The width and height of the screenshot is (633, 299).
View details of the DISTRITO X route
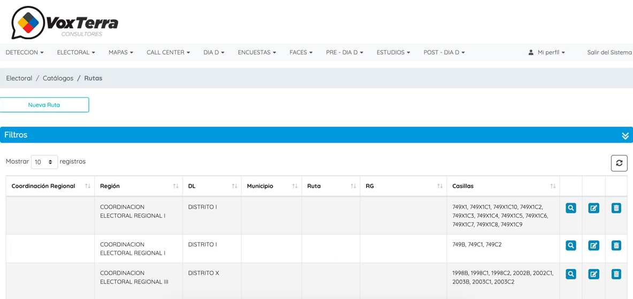coord(571,274)
